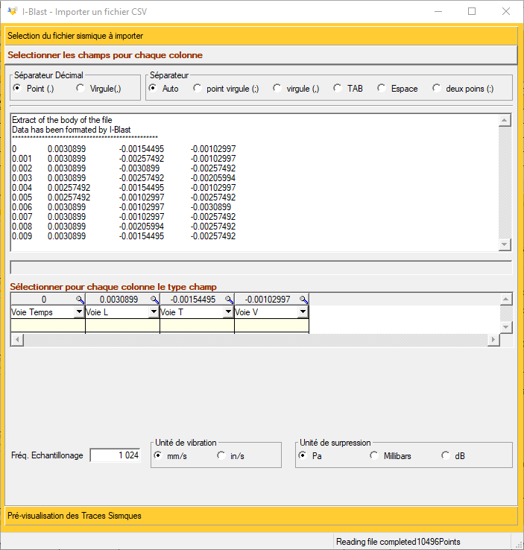The width and height of the screenshot is (524, 550).
Task: Click down arrow of the file extract scrollbar
Action: (x=505, y=244)
